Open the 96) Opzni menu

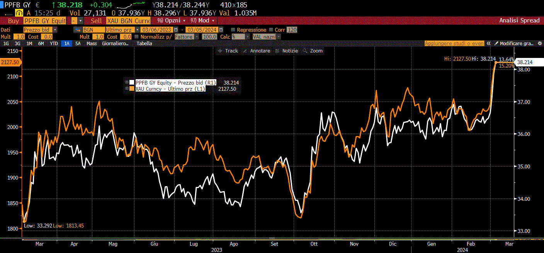(172, 20)
